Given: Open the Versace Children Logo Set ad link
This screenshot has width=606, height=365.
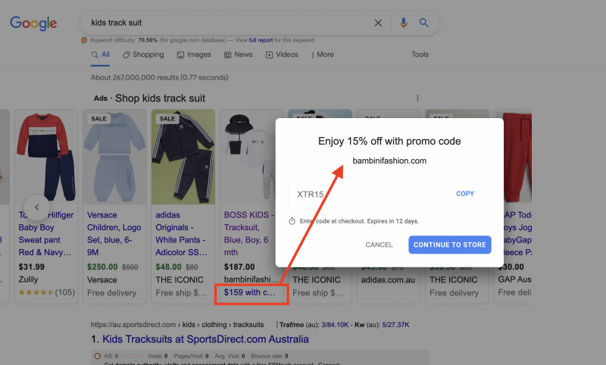Looking at the screenshot, I should pos(114,234).
